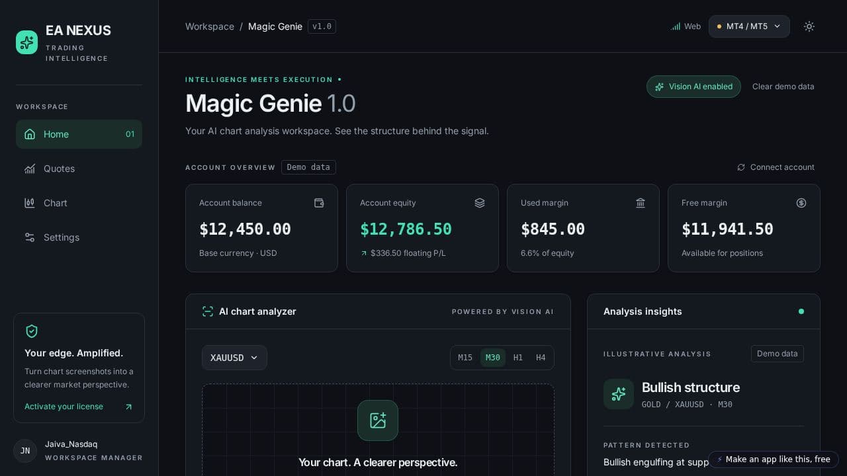Click the Demo data badge beside Account overview
Image resolution: width=847 pixels, height=476 pixels.
308,167
